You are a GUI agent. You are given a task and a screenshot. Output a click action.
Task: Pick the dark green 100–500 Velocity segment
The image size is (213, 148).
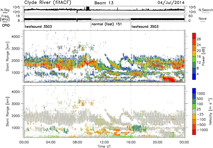click(x=194, y=101)
